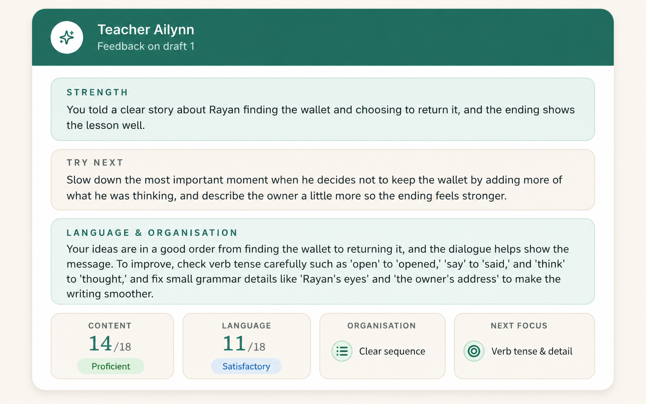Select the ORGANISATION card heading

point(382,326)
